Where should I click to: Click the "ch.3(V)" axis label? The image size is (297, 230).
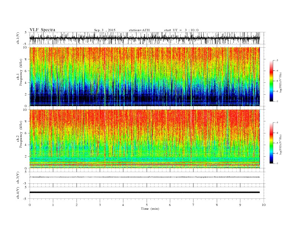pyautogui.click(x=18, y=178)
